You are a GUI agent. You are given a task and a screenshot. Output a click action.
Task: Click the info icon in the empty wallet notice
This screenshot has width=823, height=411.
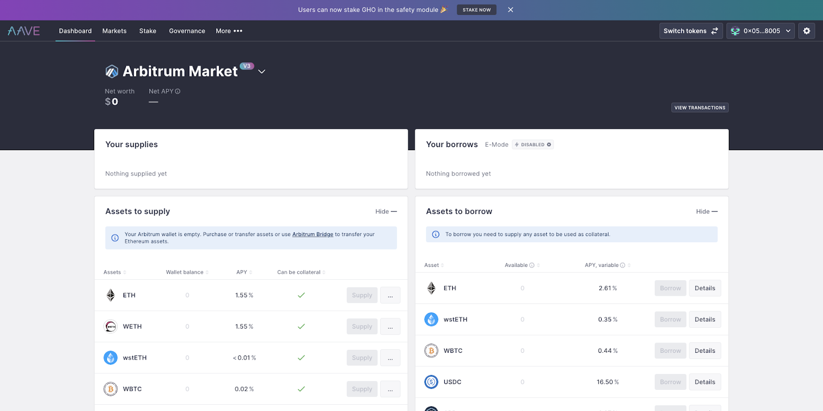(115, 238)
